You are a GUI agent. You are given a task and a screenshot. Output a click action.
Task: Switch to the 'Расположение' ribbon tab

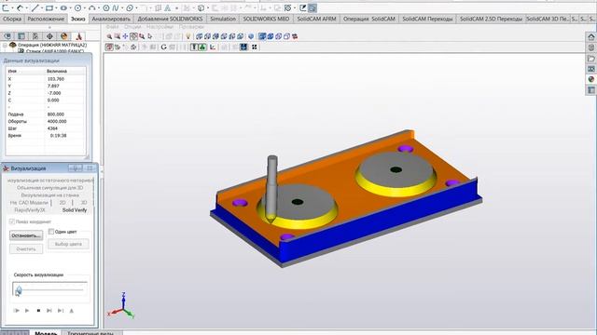tap(46, 19)
